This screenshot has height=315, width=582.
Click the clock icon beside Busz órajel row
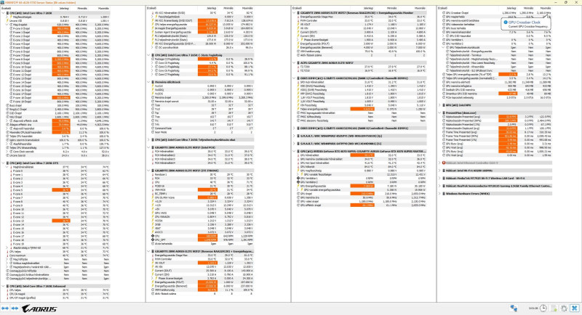[7, 105]
